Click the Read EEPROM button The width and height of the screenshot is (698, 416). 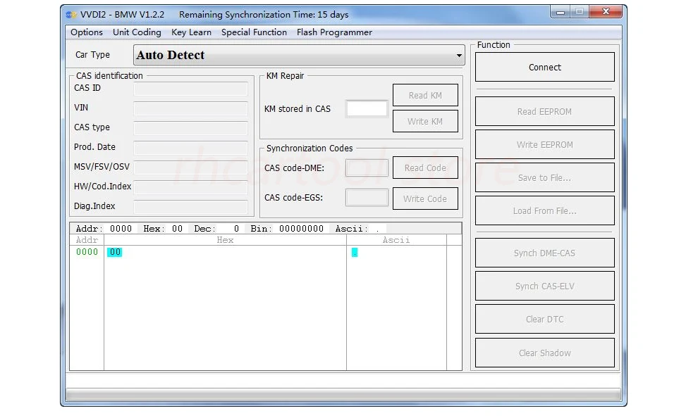click(545, 111)
